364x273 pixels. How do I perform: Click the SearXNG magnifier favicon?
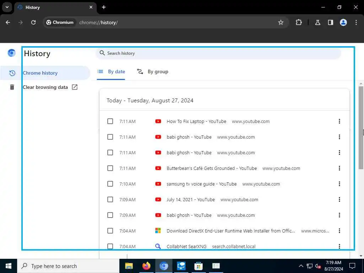(158, 246)
